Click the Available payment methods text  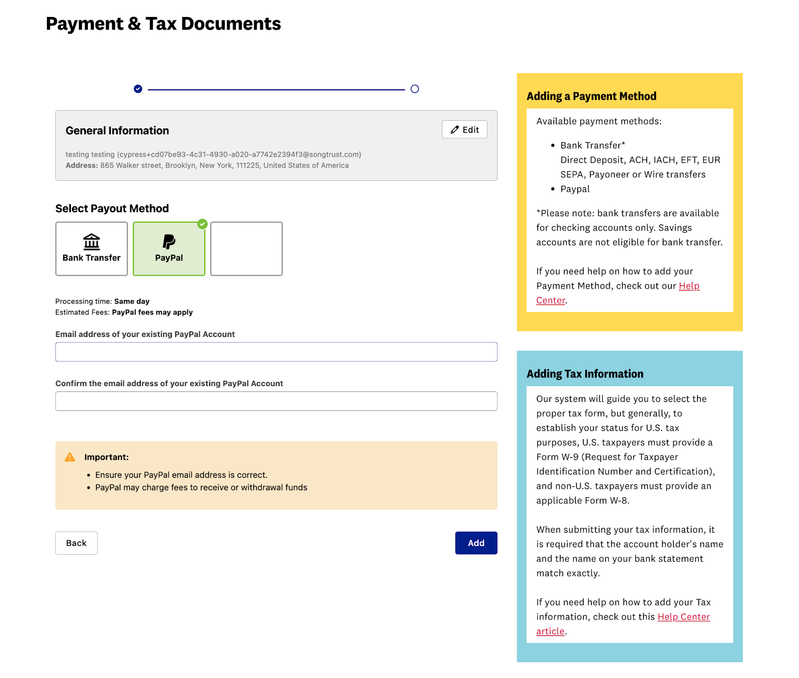point(599,121)
